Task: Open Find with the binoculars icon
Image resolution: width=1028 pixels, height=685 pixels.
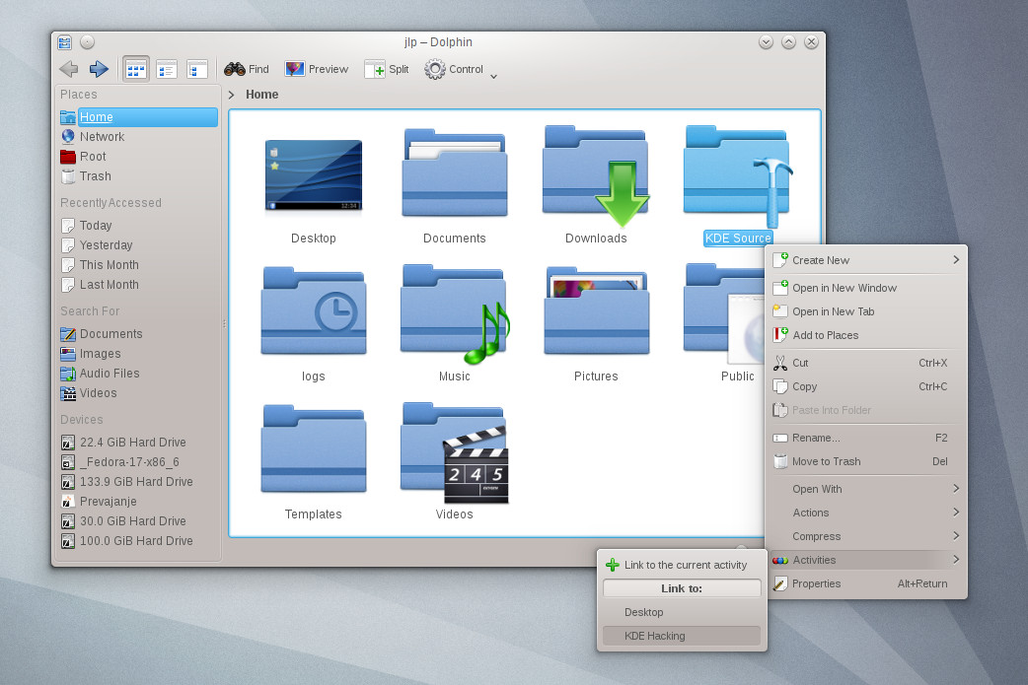Action: [247, 69]
